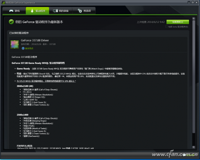Click the underlined 335.23 WHQL comparison line
Viewport: 200px width, 160px height.
tap(46, 81)
